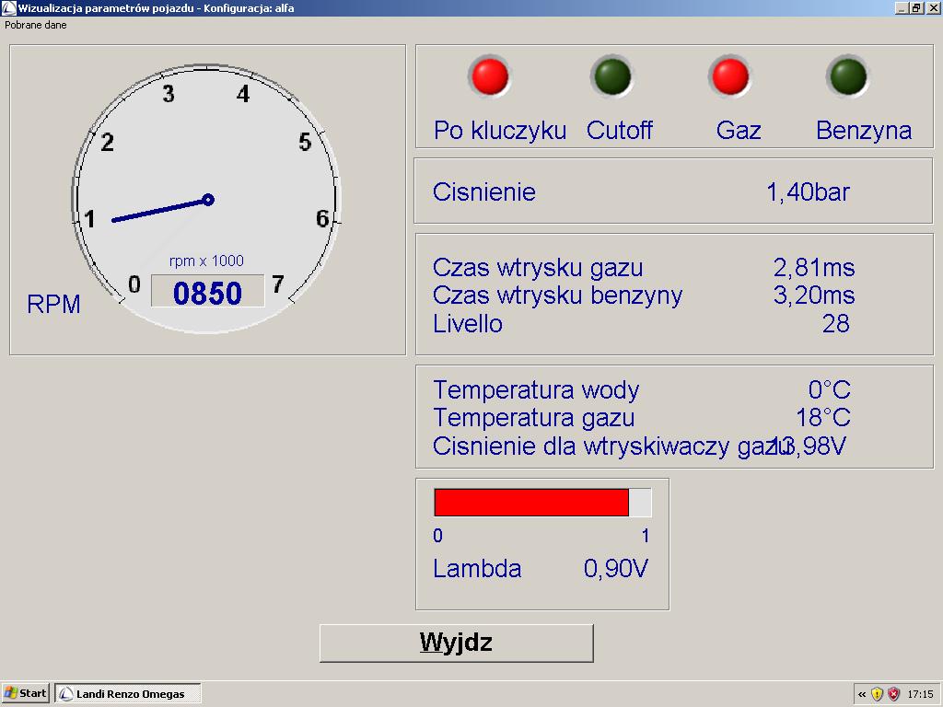
Task: Minimize the window from the title bar
Action: 902,7
